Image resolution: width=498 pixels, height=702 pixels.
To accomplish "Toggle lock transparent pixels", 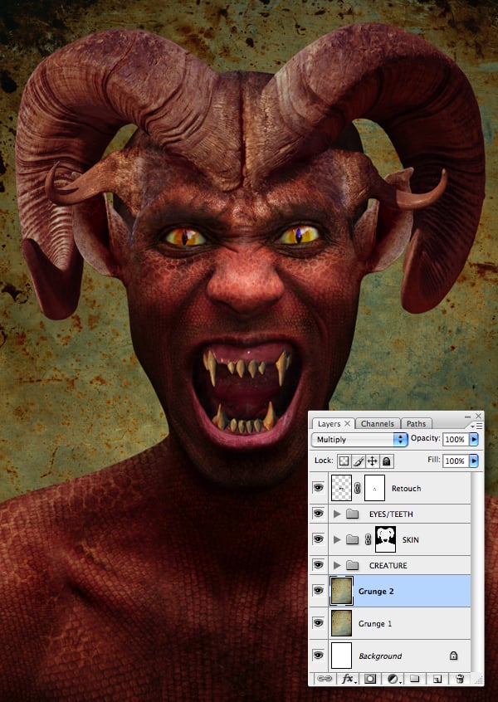I will [344, 461].
